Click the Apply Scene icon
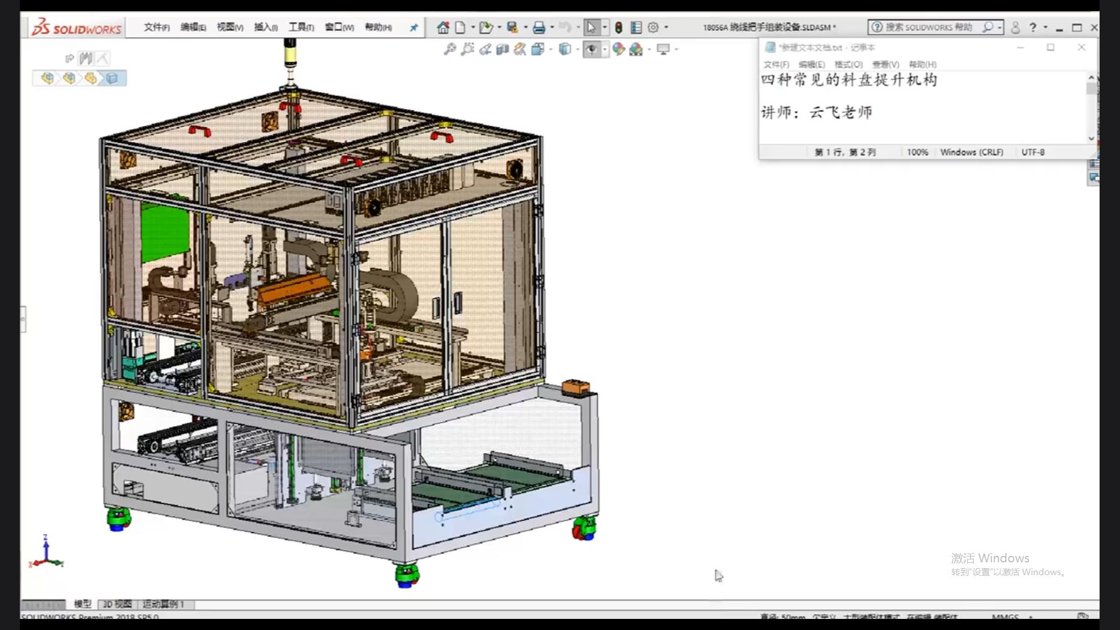Screen dimensions: 1120x630 [636, 50]
